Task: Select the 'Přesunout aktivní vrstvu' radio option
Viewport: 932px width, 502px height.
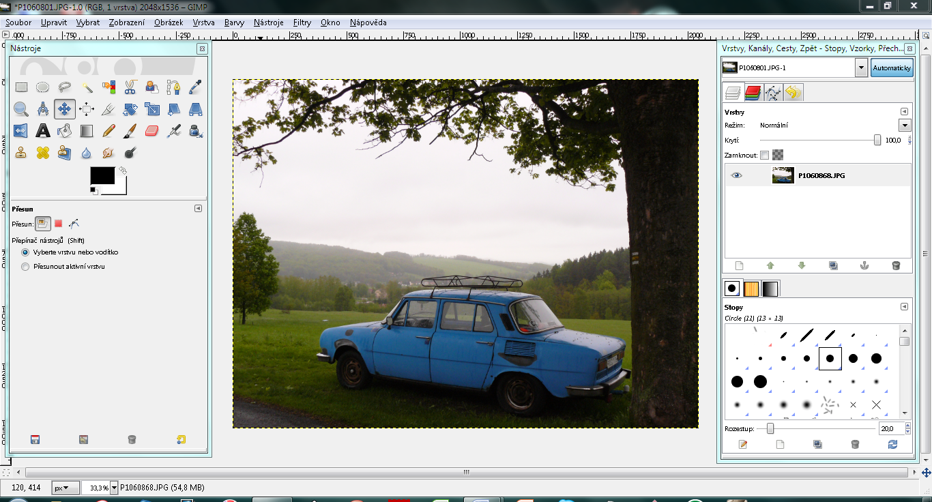Action: coord(26,267)
